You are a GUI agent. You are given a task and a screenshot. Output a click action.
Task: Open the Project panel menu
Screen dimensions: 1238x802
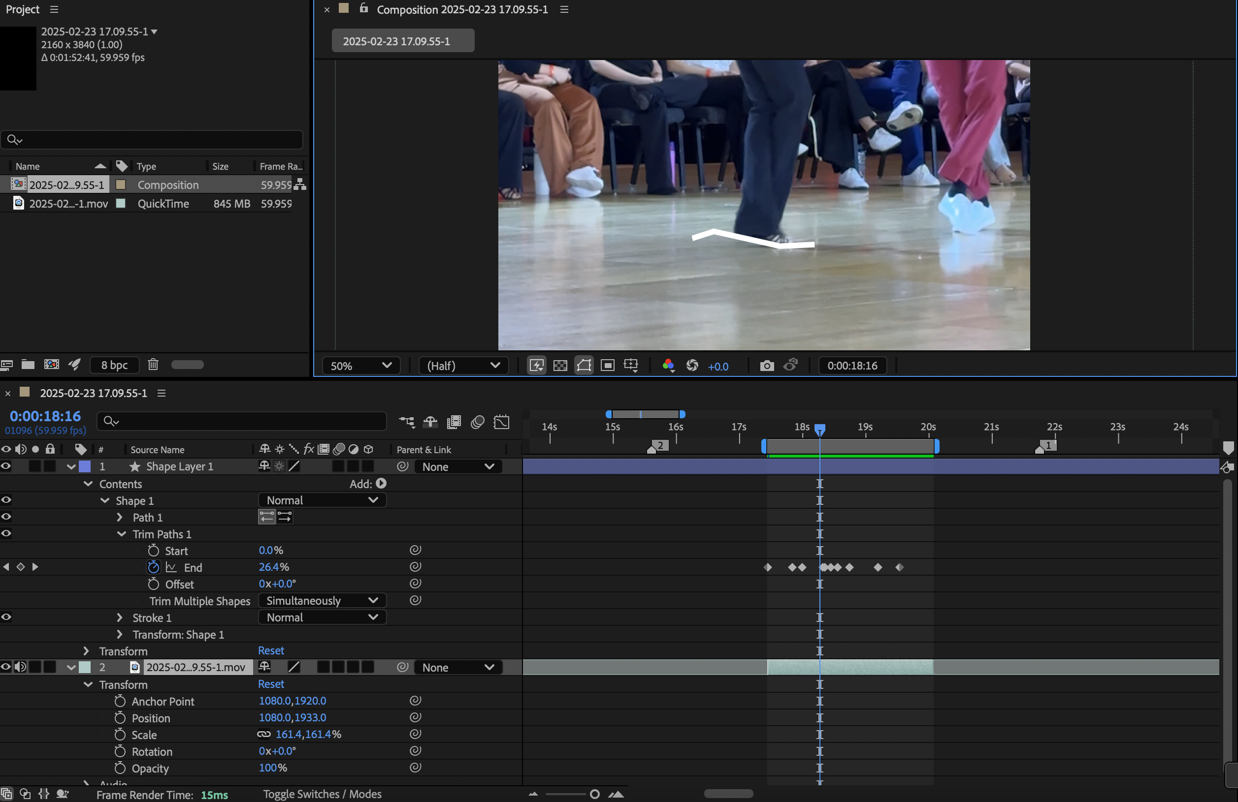[54, 9]
